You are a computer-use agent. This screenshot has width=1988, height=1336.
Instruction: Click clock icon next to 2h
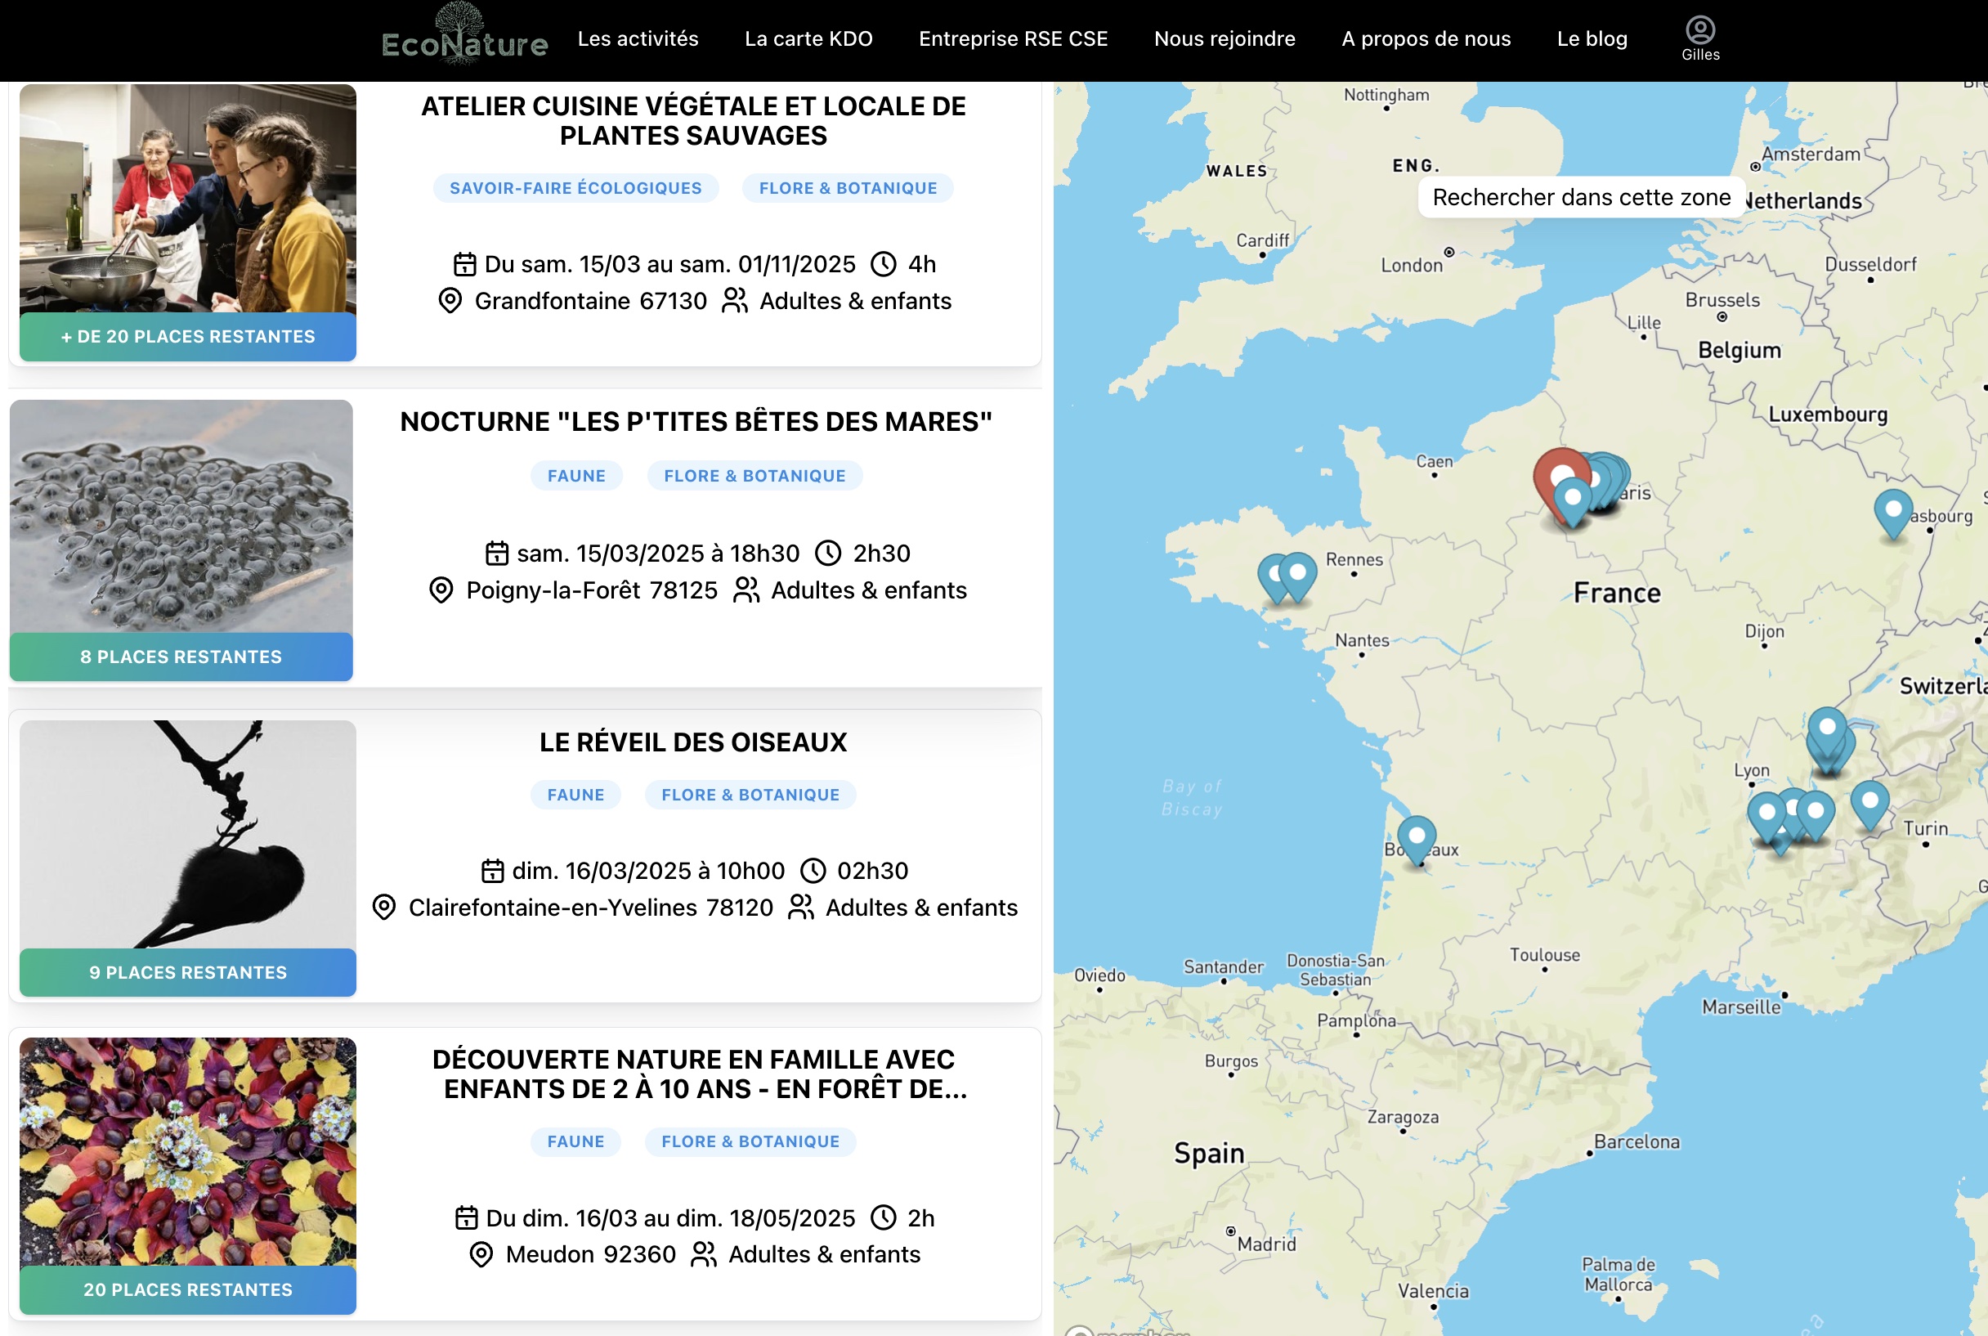coord(884,1218)
